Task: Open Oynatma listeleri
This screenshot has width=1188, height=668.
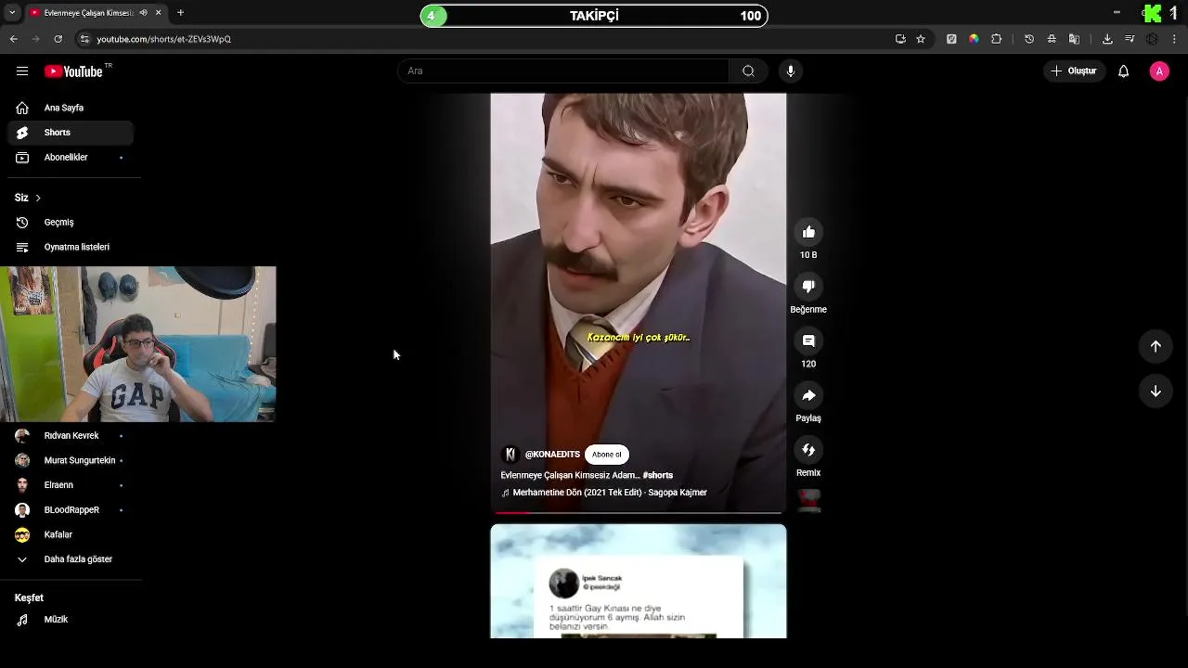Action: 71,247
